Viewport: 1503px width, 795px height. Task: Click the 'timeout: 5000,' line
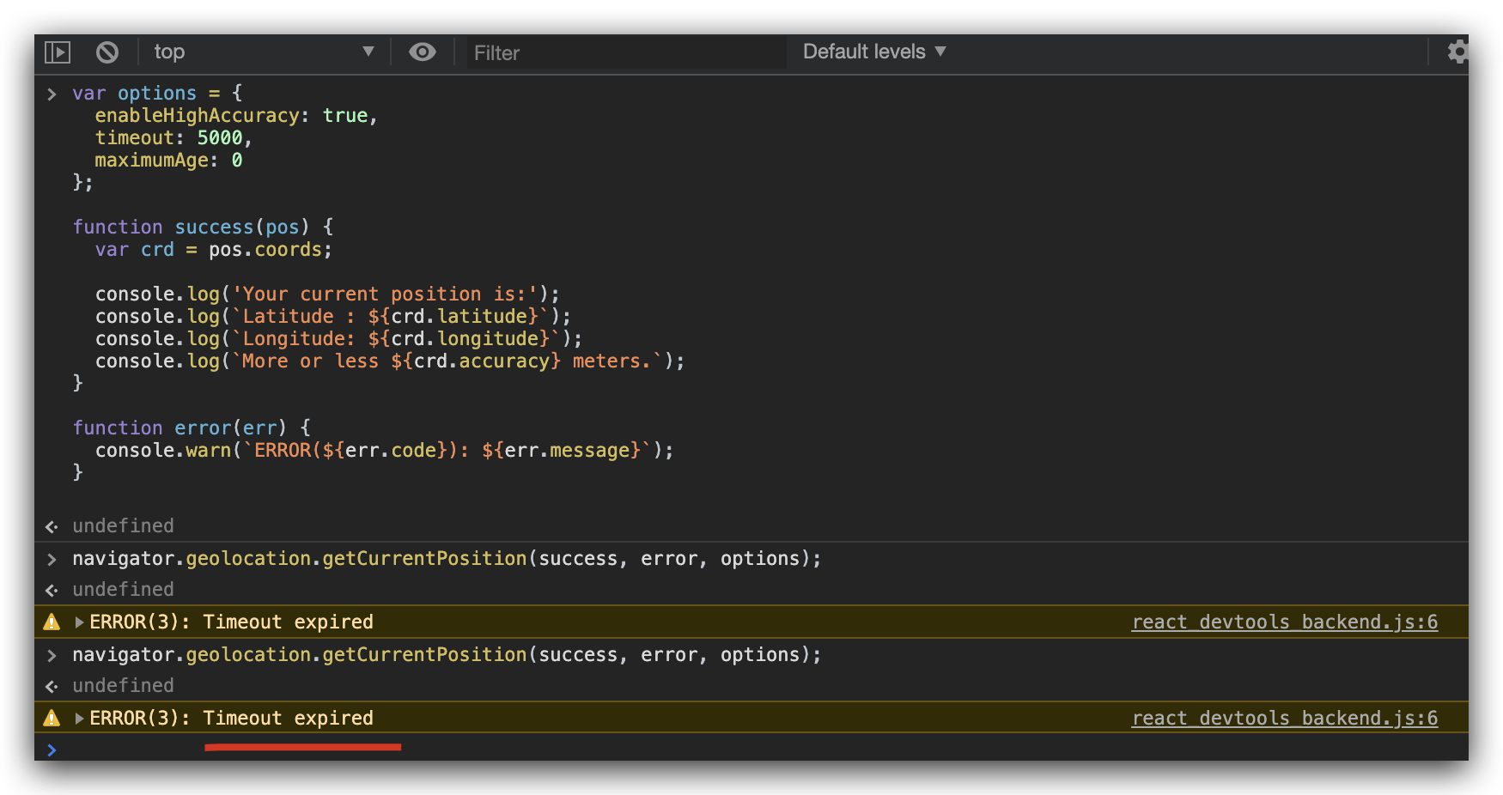click(x=173, y=138)
